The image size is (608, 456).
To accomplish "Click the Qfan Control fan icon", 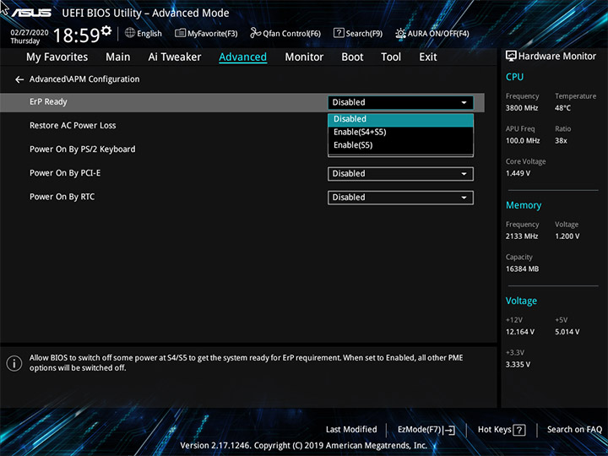I will (x=255, y=33).
